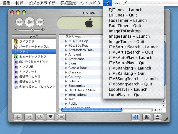Image resolution: width=178 pixels, height=134 pixels.
Task: Expand the Jazz stream category
Action: pyautogui.click(x=66, y=99)
